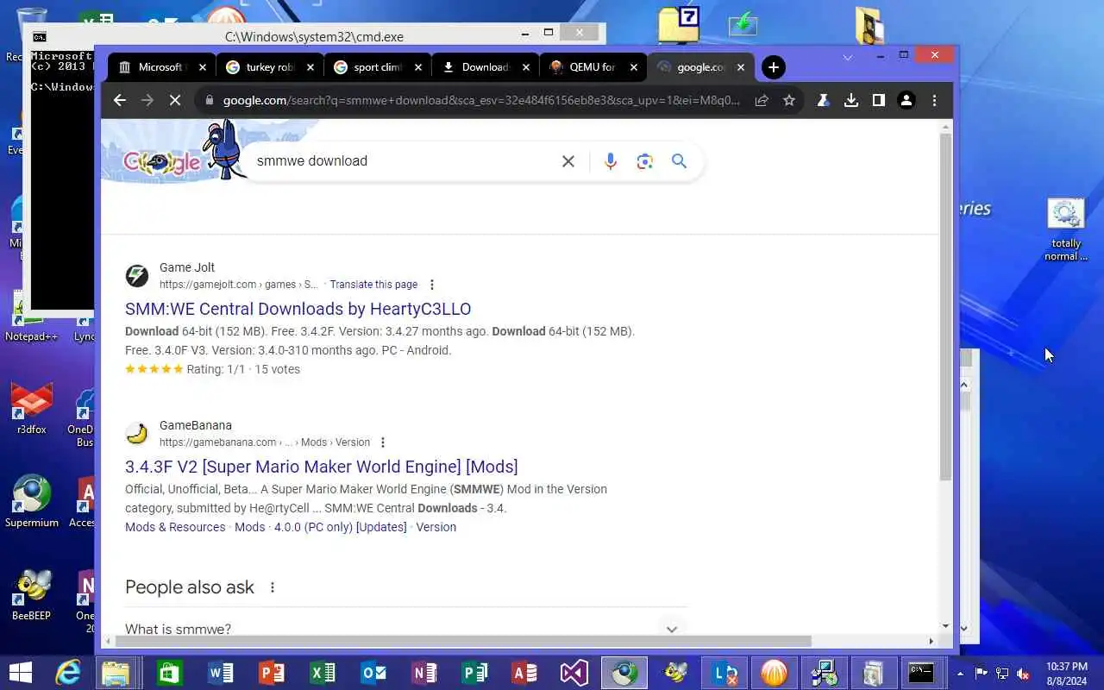The height and width of the screenshot is (690, 1104).
Task: Open Windows Store from taskbar
Action: point(169,673)
